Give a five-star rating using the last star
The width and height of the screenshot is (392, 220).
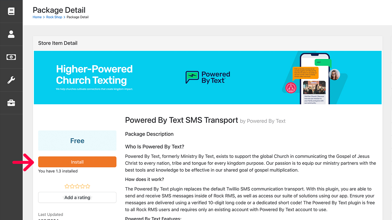pos(88,186)
